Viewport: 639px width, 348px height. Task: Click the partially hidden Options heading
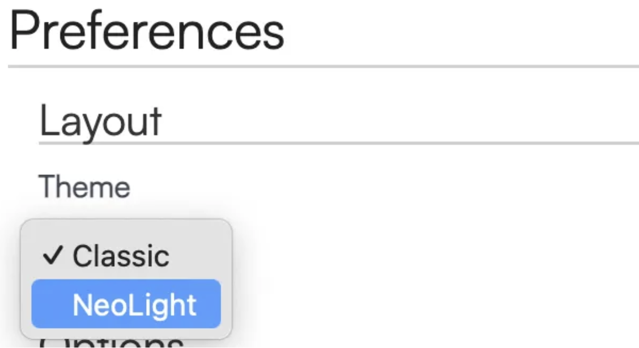pyautogui.click(x=111, y=343)
